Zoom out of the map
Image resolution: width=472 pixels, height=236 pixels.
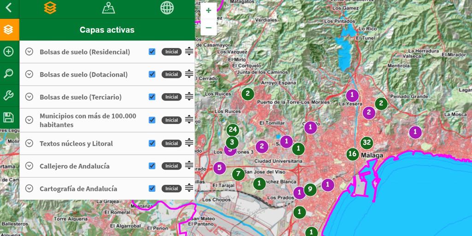pyautogui.click(x=208, y=28)
